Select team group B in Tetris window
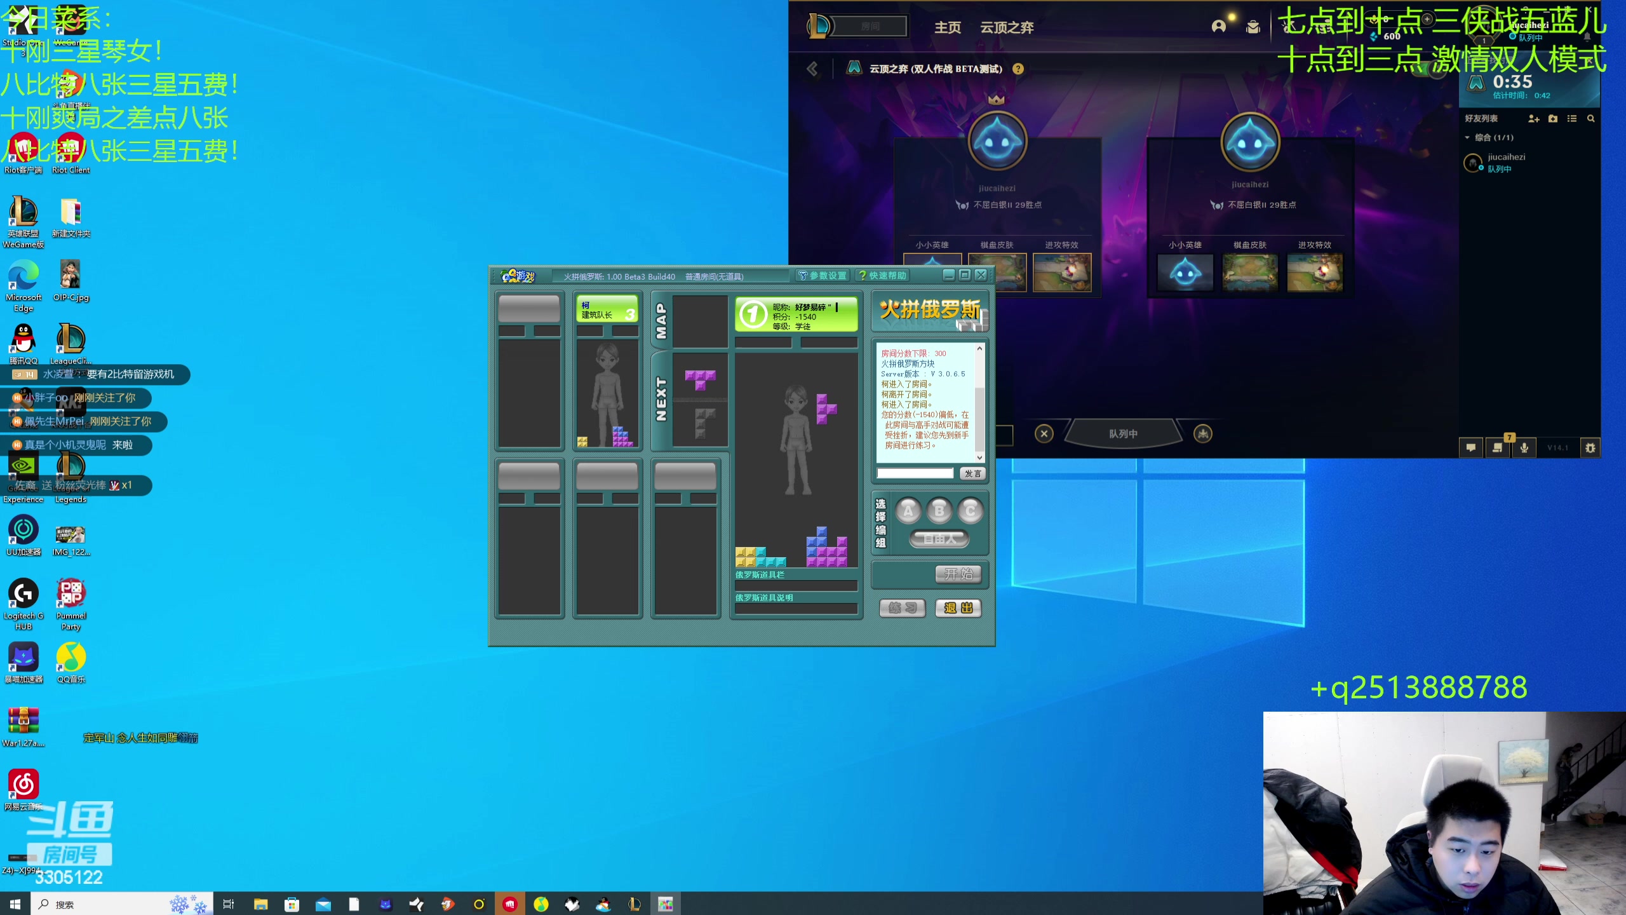The image size is (1626, 915). (x=939, y=510)
